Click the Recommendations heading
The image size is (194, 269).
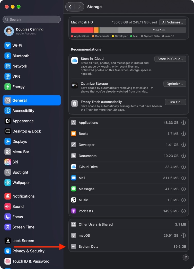pyautogui.click(x=86, y=49)
